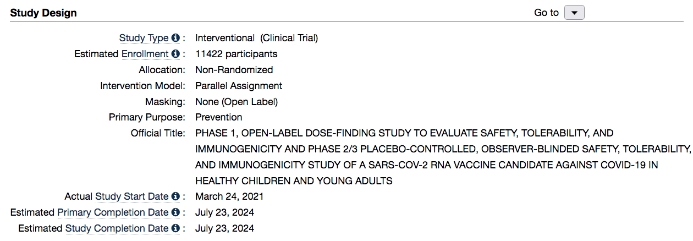This screenshot has width=693, height=241.
Task: Click info icon beside Study Completion Date
Action: [175, 228]
